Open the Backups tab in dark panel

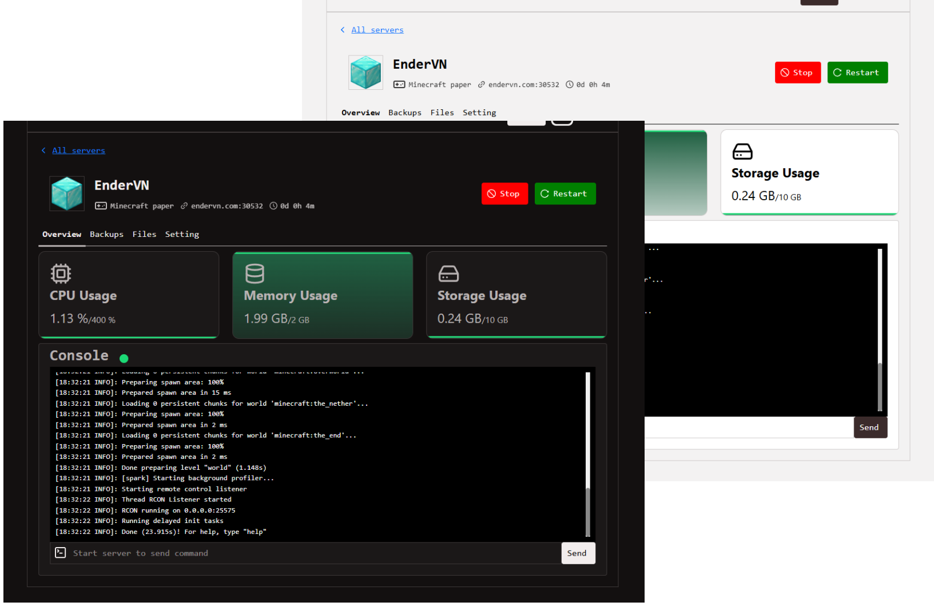pos(106,235)
